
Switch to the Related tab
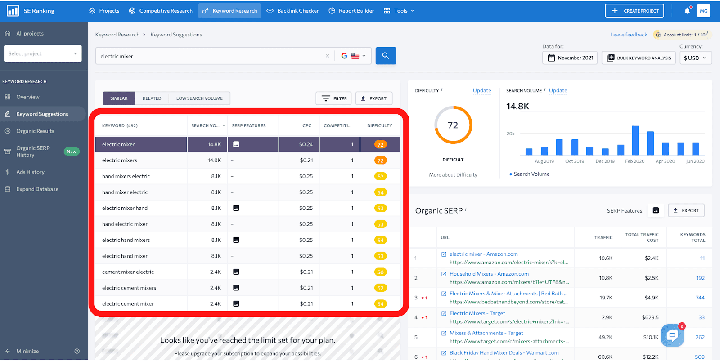(x=152, y=98)
